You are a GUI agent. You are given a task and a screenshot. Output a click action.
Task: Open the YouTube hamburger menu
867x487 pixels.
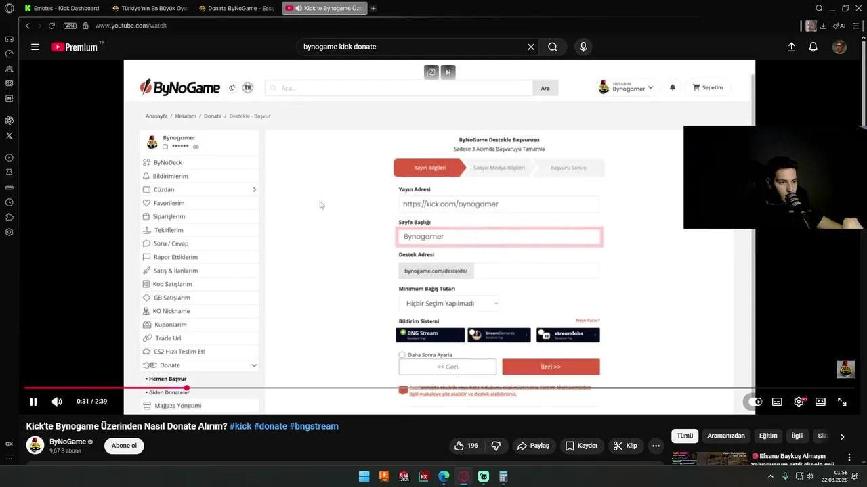[x=35, y=47]
